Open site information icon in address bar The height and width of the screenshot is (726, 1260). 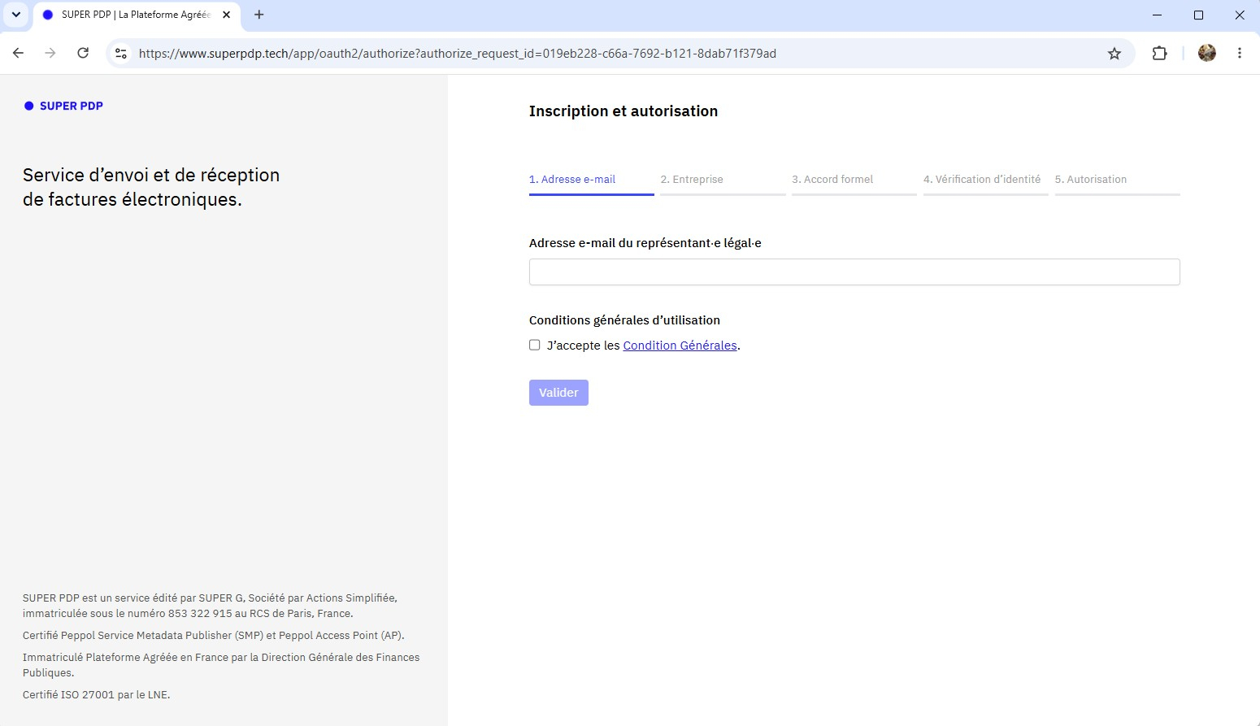coord(121,54)
